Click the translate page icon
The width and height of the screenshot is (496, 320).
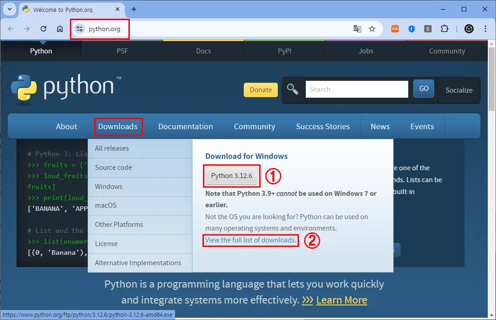tap(357, 29)
